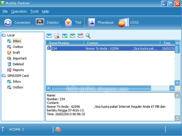
Task: Select the Local folder in the tree
Action: click(11, 35)
